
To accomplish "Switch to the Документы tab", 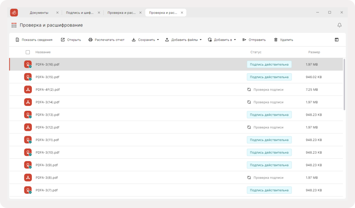I will click(39, 13).
